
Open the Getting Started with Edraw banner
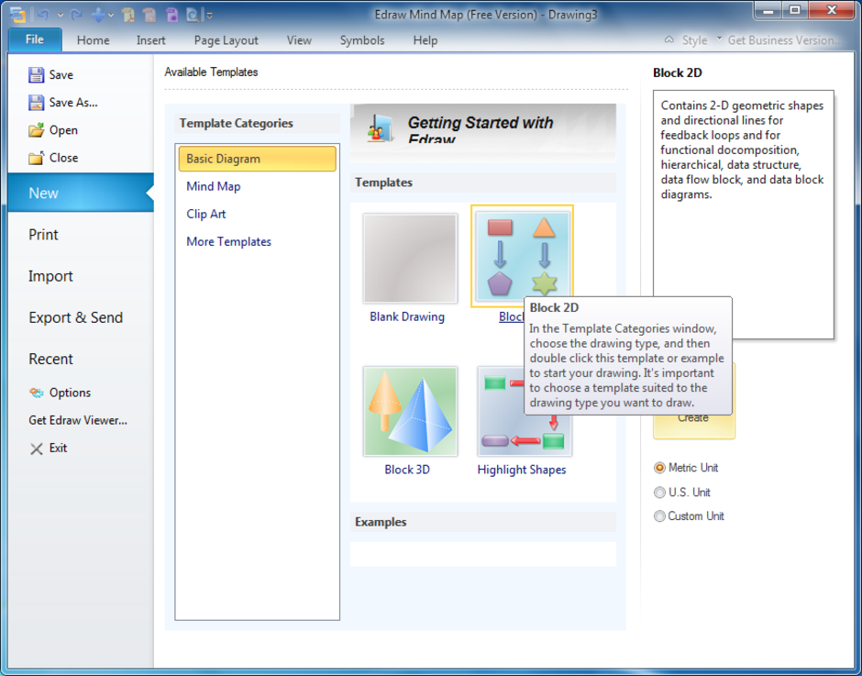click(x=483, y=133)
